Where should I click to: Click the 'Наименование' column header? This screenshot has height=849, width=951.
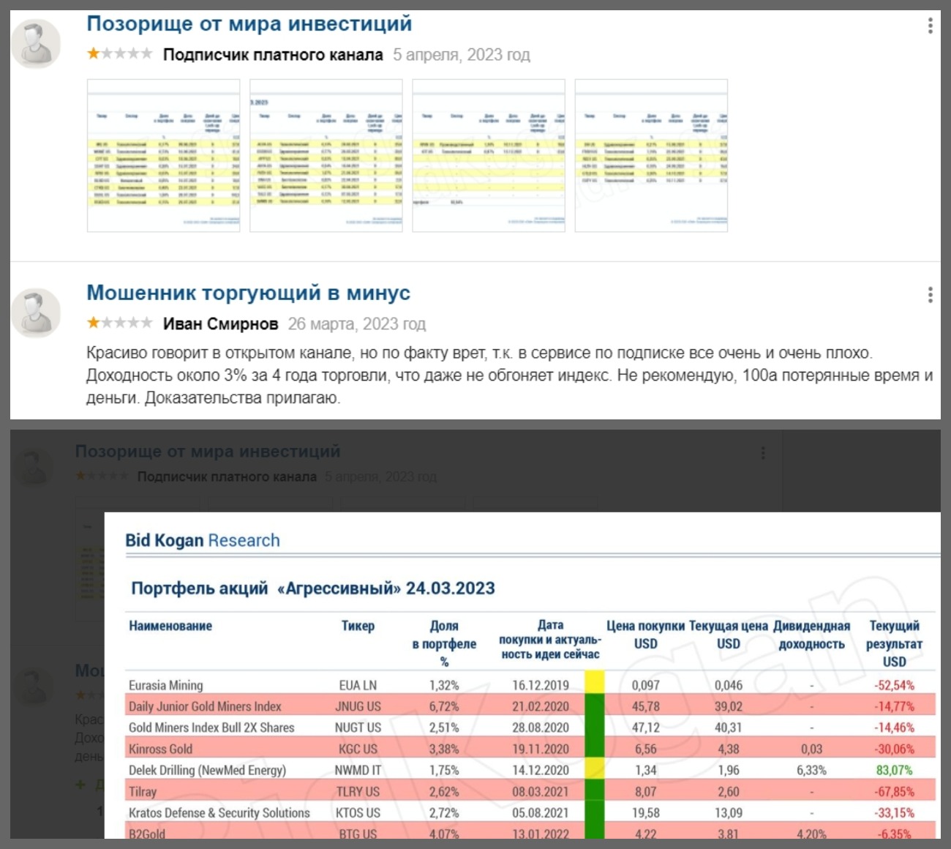click(x=170, y=626)
